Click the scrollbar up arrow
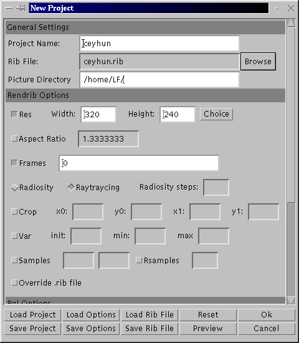Image resolution: width=299 pixels, height=343 pixels. (292, 22)
